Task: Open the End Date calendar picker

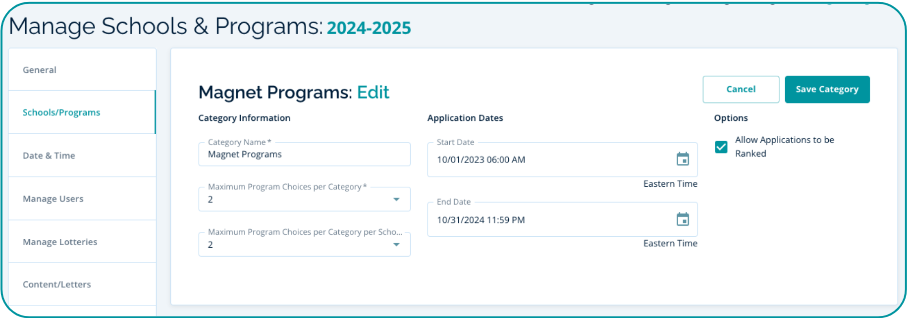Action: tap(683, 219)
